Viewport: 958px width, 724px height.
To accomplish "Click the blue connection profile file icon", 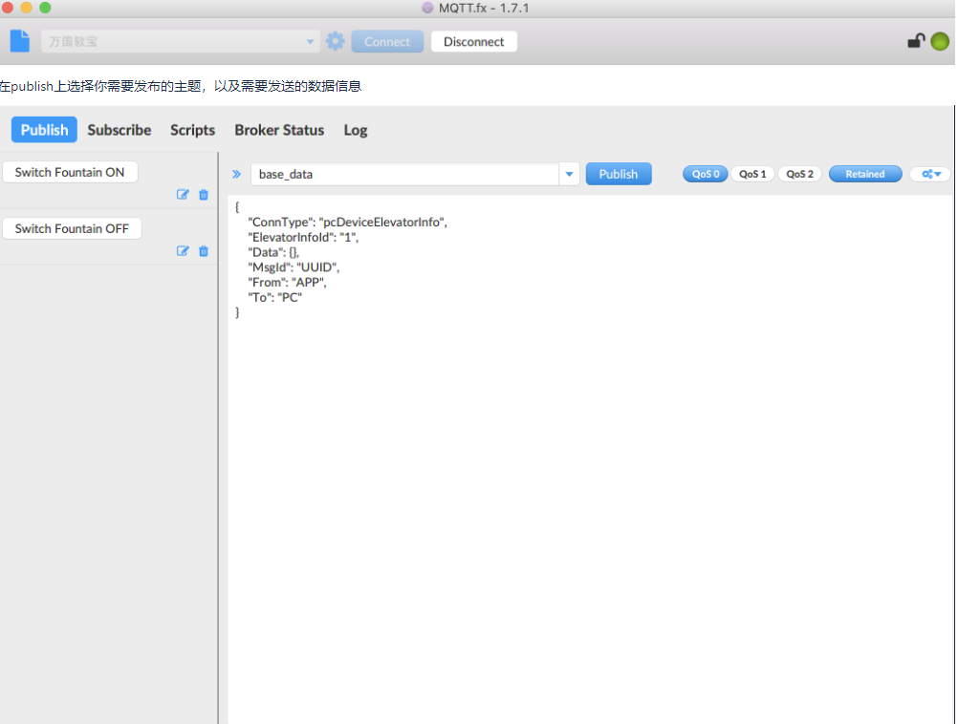I will [20, 41].
